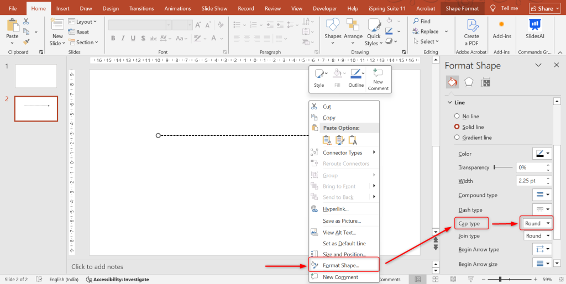Click the Share button
566x284 pixels.
click(544, 8)
